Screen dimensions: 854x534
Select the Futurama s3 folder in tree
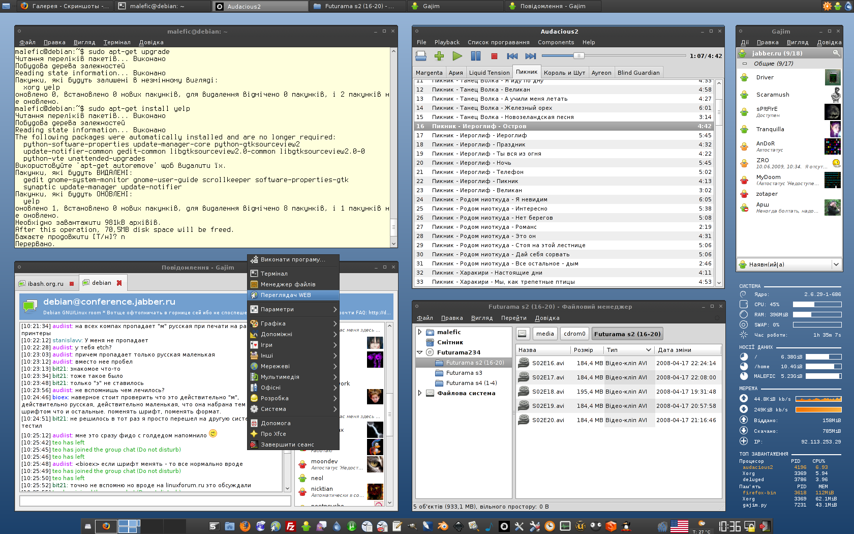[x=464, y=373]
